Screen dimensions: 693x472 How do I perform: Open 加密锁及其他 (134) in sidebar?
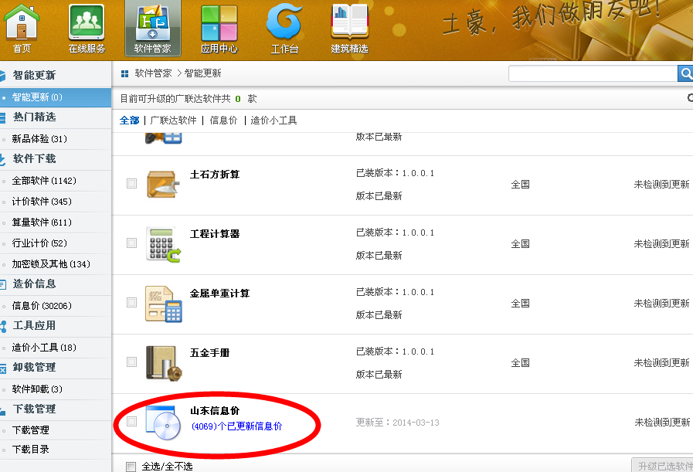pyautogui.click(x=56, y=264)
